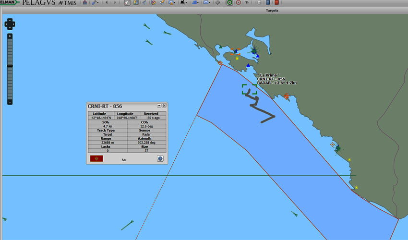Collapse the CRNI-RT - 856 info panel
The image size is (408, 240).
[x=159, y=106]
